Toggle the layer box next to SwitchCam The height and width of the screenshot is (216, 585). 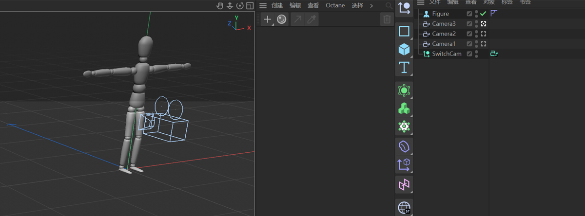[x=469, y=54]
